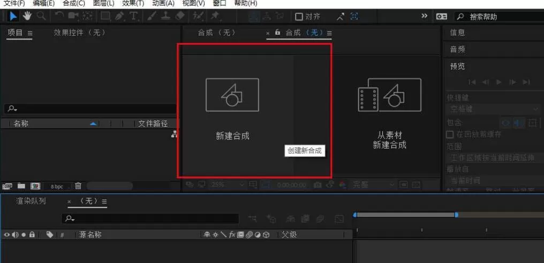Click the motion blur switch column header
Viewport: 544px width, 263px height.
249,235
